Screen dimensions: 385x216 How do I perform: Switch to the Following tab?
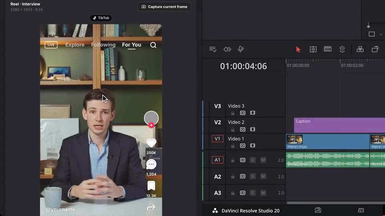click(103, 45)
